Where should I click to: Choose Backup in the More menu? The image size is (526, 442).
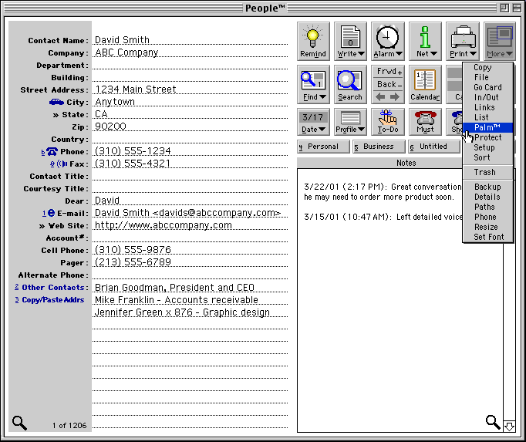tap(487, 187)
